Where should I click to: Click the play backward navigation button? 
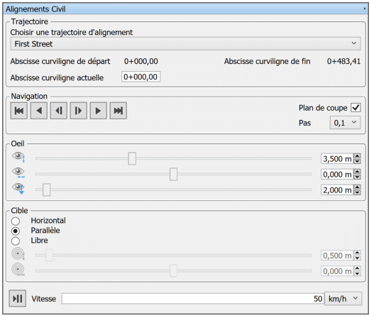click(x=39, y=111)
